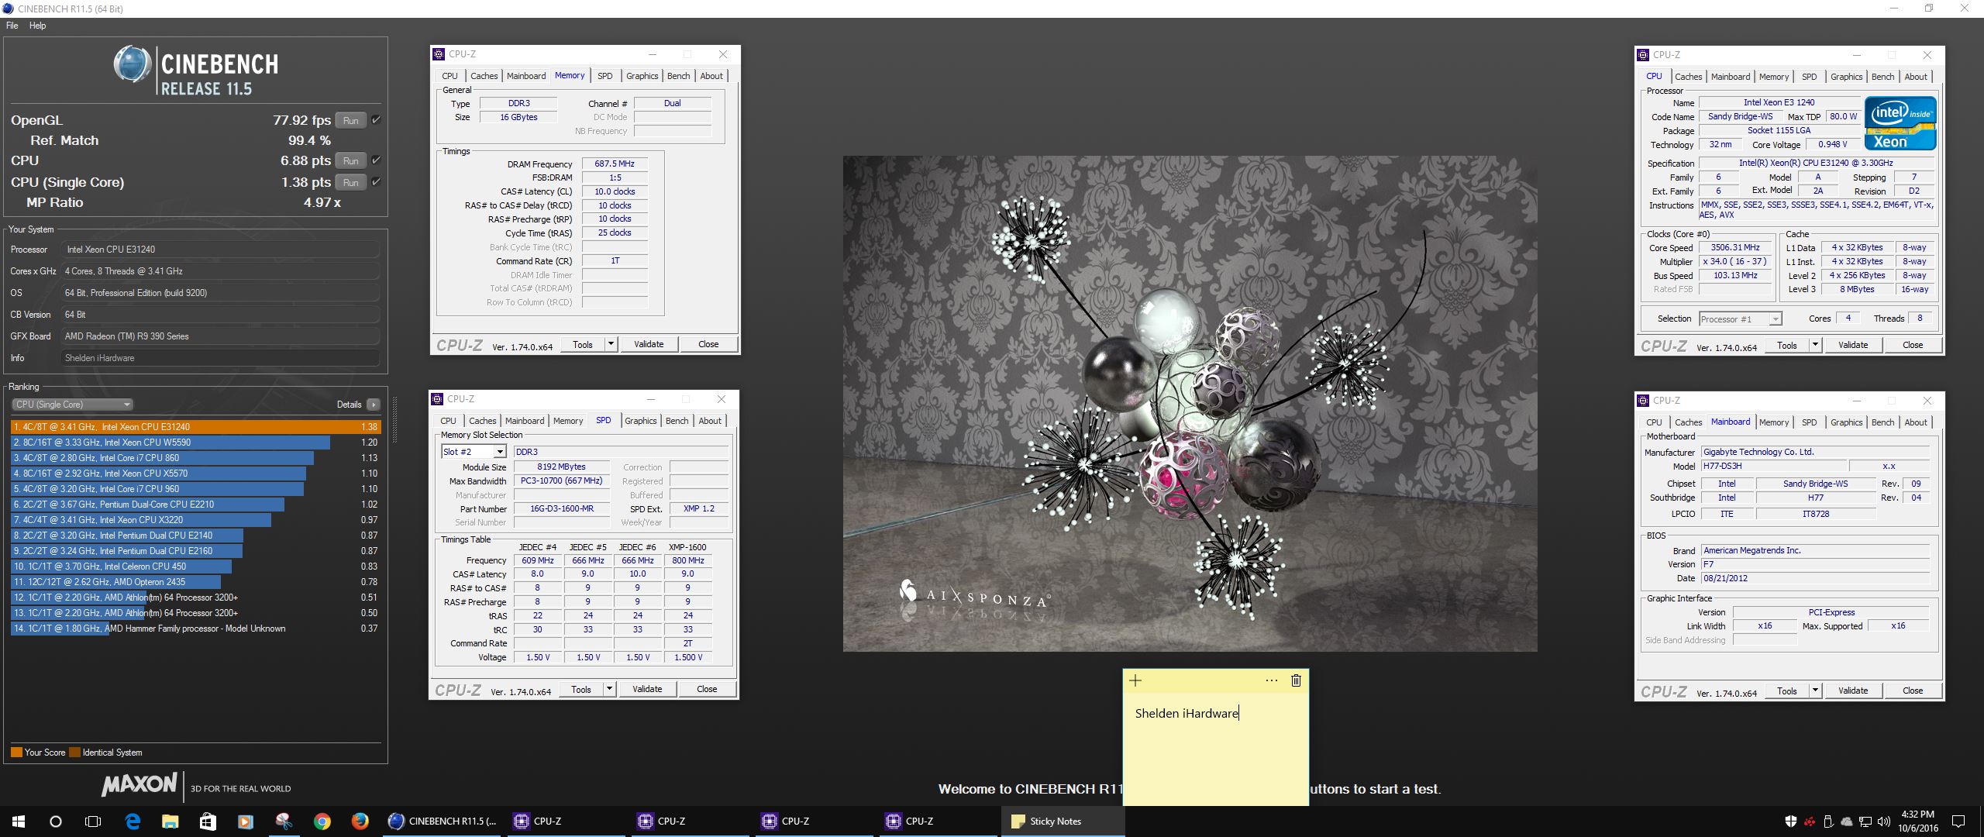Open network status tray icon
1984x837 pixels.
[1865, 821]
